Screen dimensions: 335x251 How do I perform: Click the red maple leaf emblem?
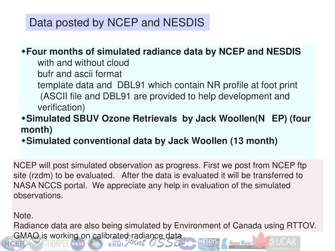click(x=261, y=240)
